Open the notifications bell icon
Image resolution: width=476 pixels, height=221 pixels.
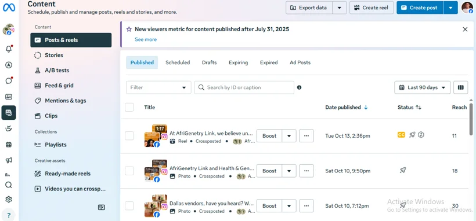coord(9,49)
